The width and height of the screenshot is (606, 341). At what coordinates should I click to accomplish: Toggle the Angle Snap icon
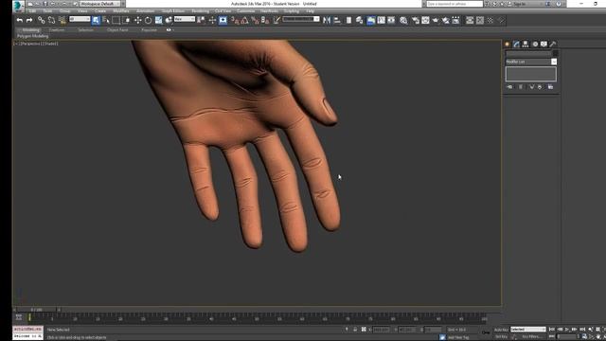(244, 20)
